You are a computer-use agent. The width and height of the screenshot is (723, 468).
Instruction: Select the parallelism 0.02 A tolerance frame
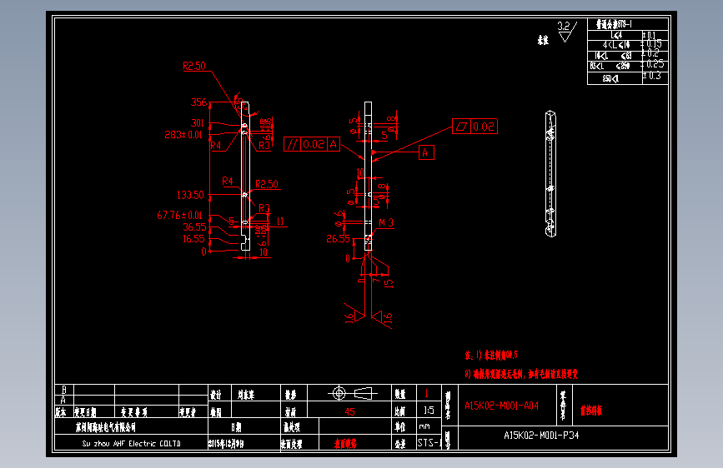tap(312, 144)
